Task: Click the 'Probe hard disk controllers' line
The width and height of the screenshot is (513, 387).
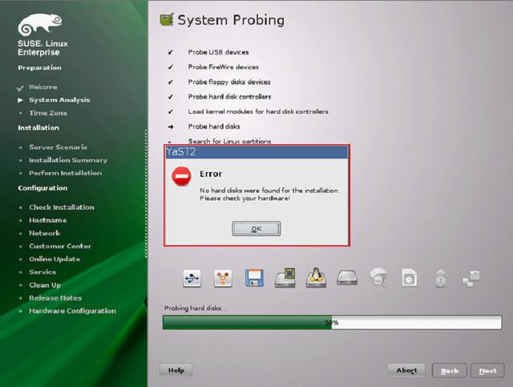Action: click(229, 97)
